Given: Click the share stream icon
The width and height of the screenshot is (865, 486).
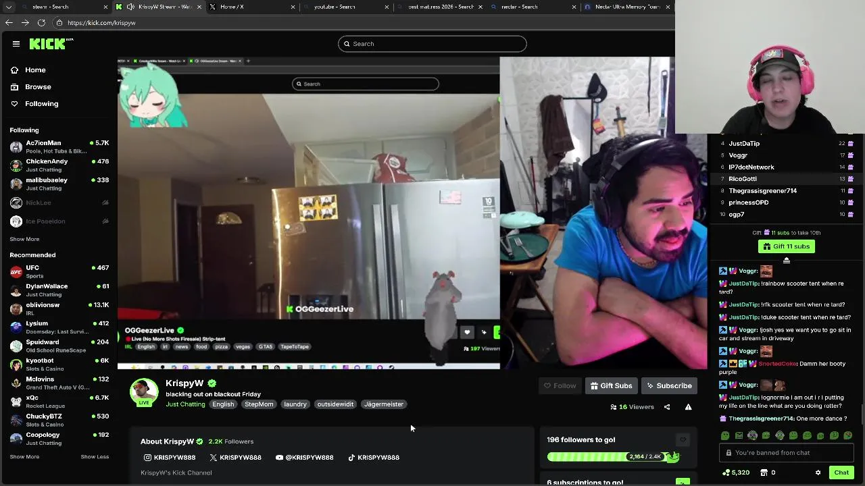Looking at the screenshot, I should pos(667,407).
